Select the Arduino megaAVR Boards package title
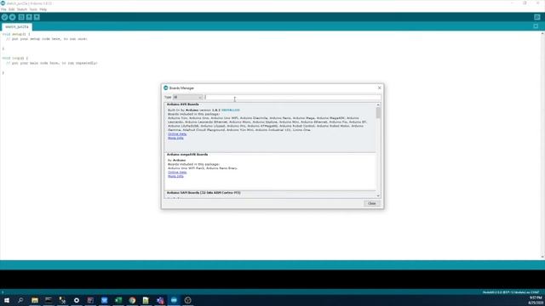The height and width of the screenshot is (306, 545). [187, 155]
